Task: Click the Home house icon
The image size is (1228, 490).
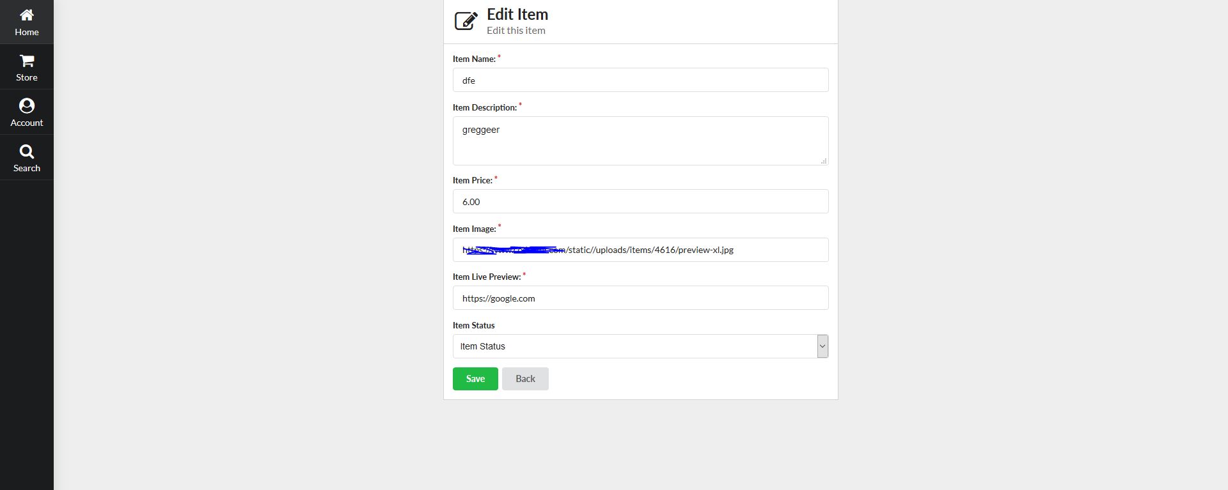Action: pyautogui.click(x=27, y=15)
